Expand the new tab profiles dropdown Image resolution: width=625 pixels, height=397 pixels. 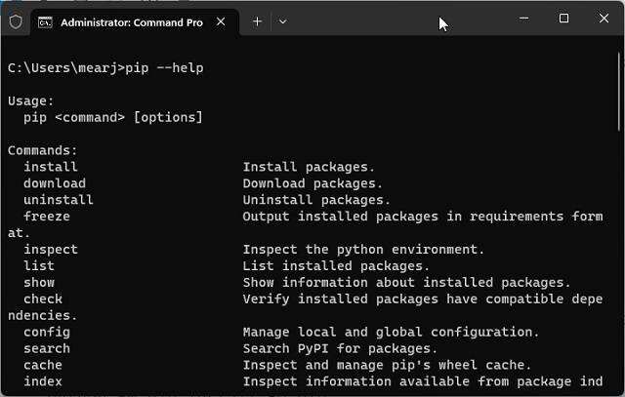282,20
